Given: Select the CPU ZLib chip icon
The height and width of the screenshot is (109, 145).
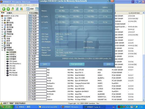Looking at the screenshot, I should (x=8, y=66).
